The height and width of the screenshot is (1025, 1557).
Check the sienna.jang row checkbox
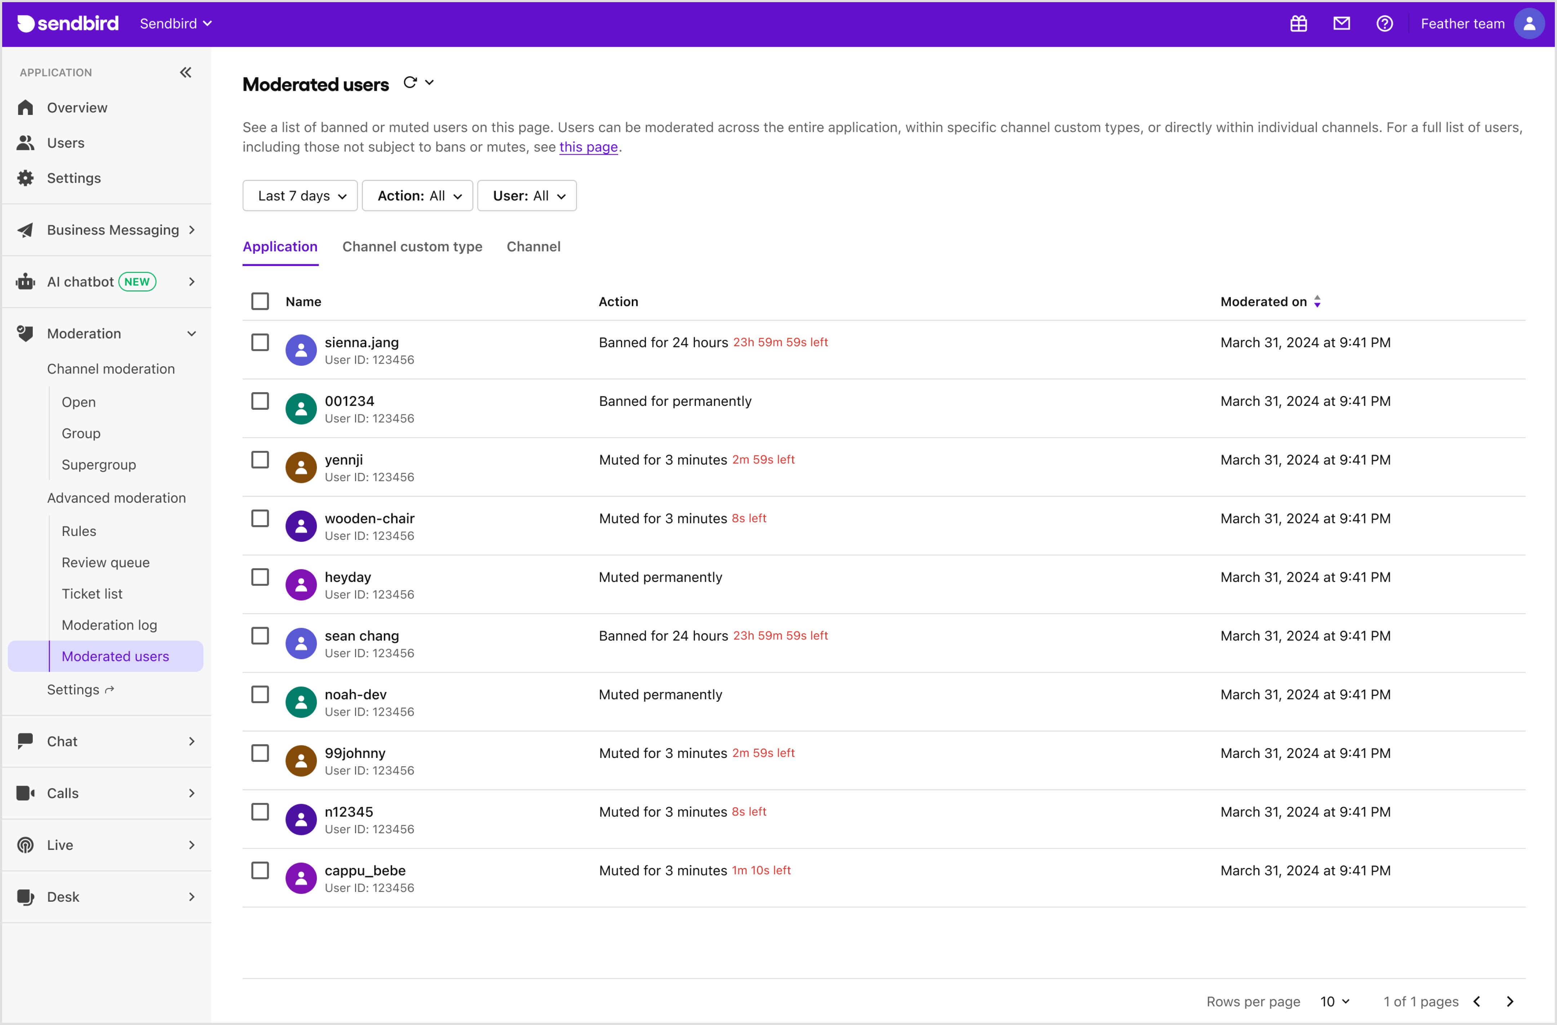(260, 342)
